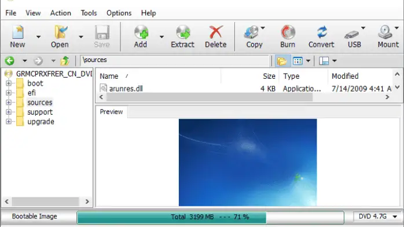
Task: Expand the support folder node
Action: [x=9, y=112]
